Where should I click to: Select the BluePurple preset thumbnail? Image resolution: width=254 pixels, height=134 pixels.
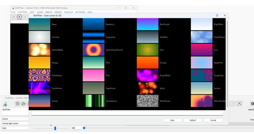[147, 24]
